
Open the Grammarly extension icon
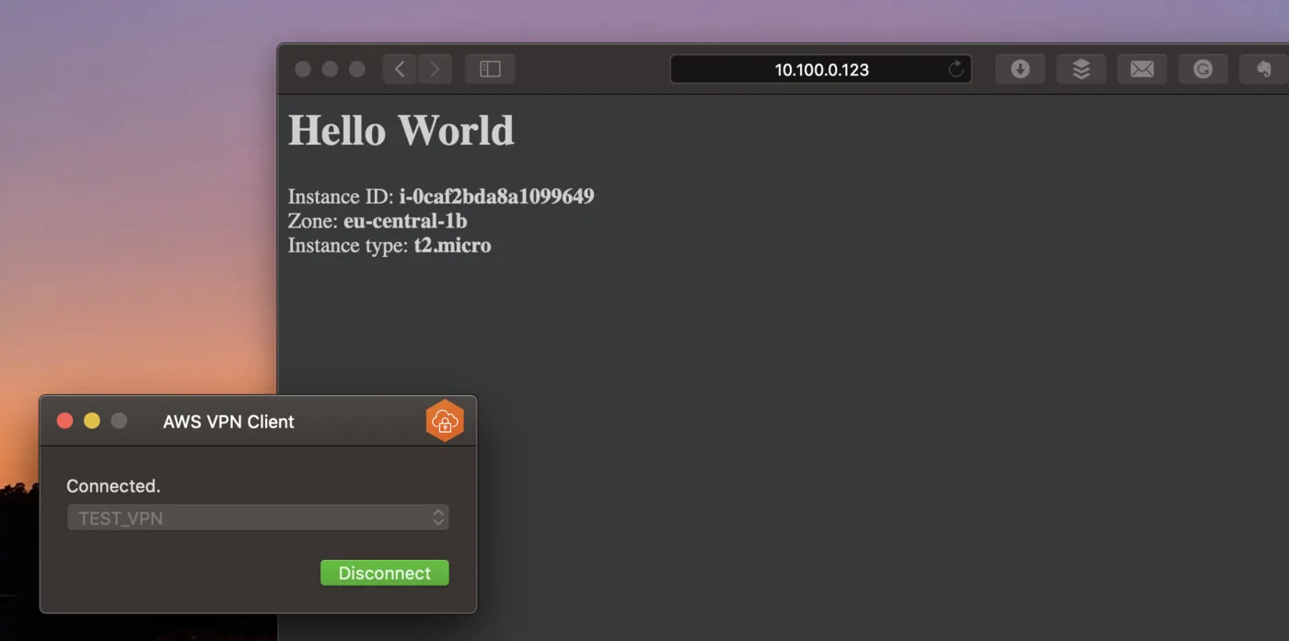tap(1202, 69)
